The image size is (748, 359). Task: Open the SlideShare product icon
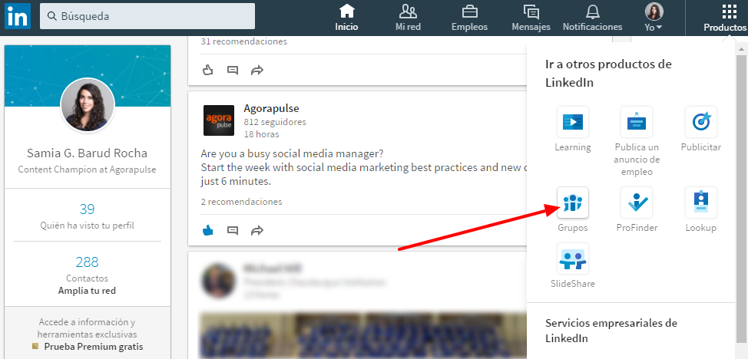point(572,259)
